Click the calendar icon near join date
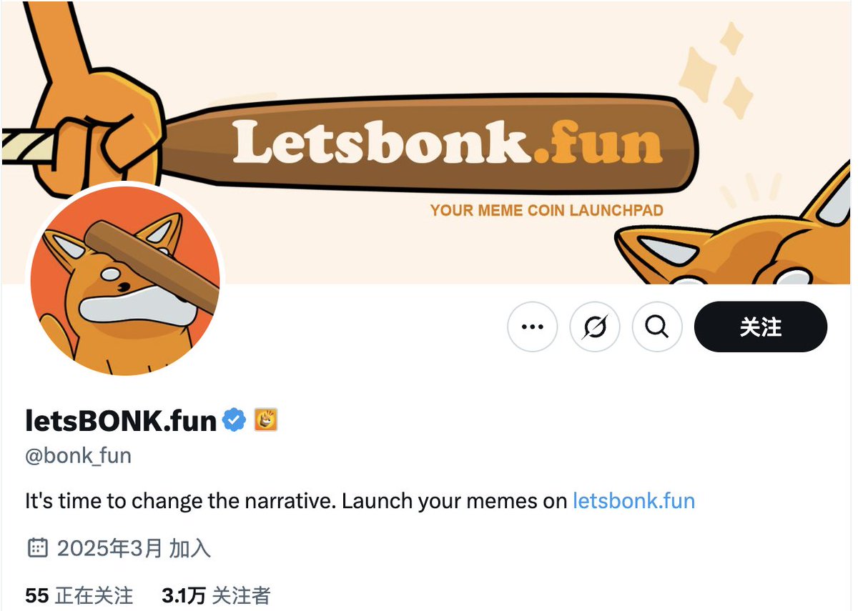858x611 pixels. point(37,548)
